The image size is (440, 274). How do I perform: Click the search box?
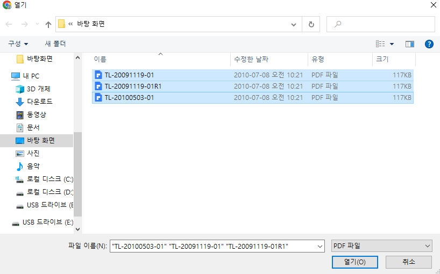click(380, 24)
